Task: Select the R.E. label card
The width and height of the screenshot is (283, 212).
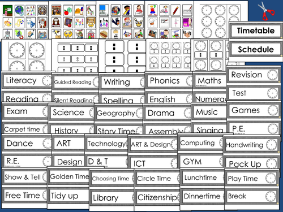Action: click(27, 161)
